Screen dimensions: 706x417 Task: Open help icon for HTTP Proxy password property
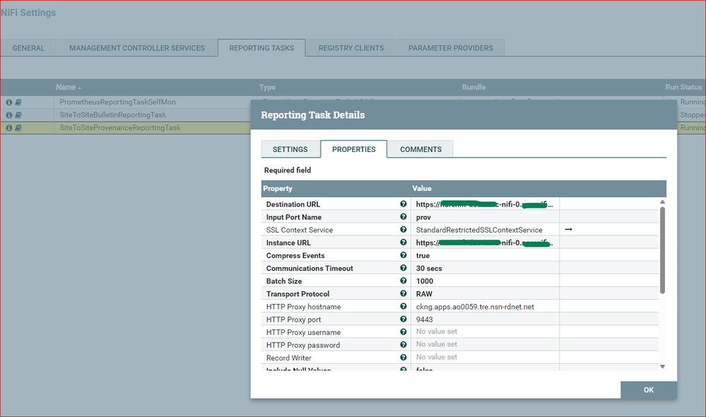pyautogui.click(x=404, y=344)
